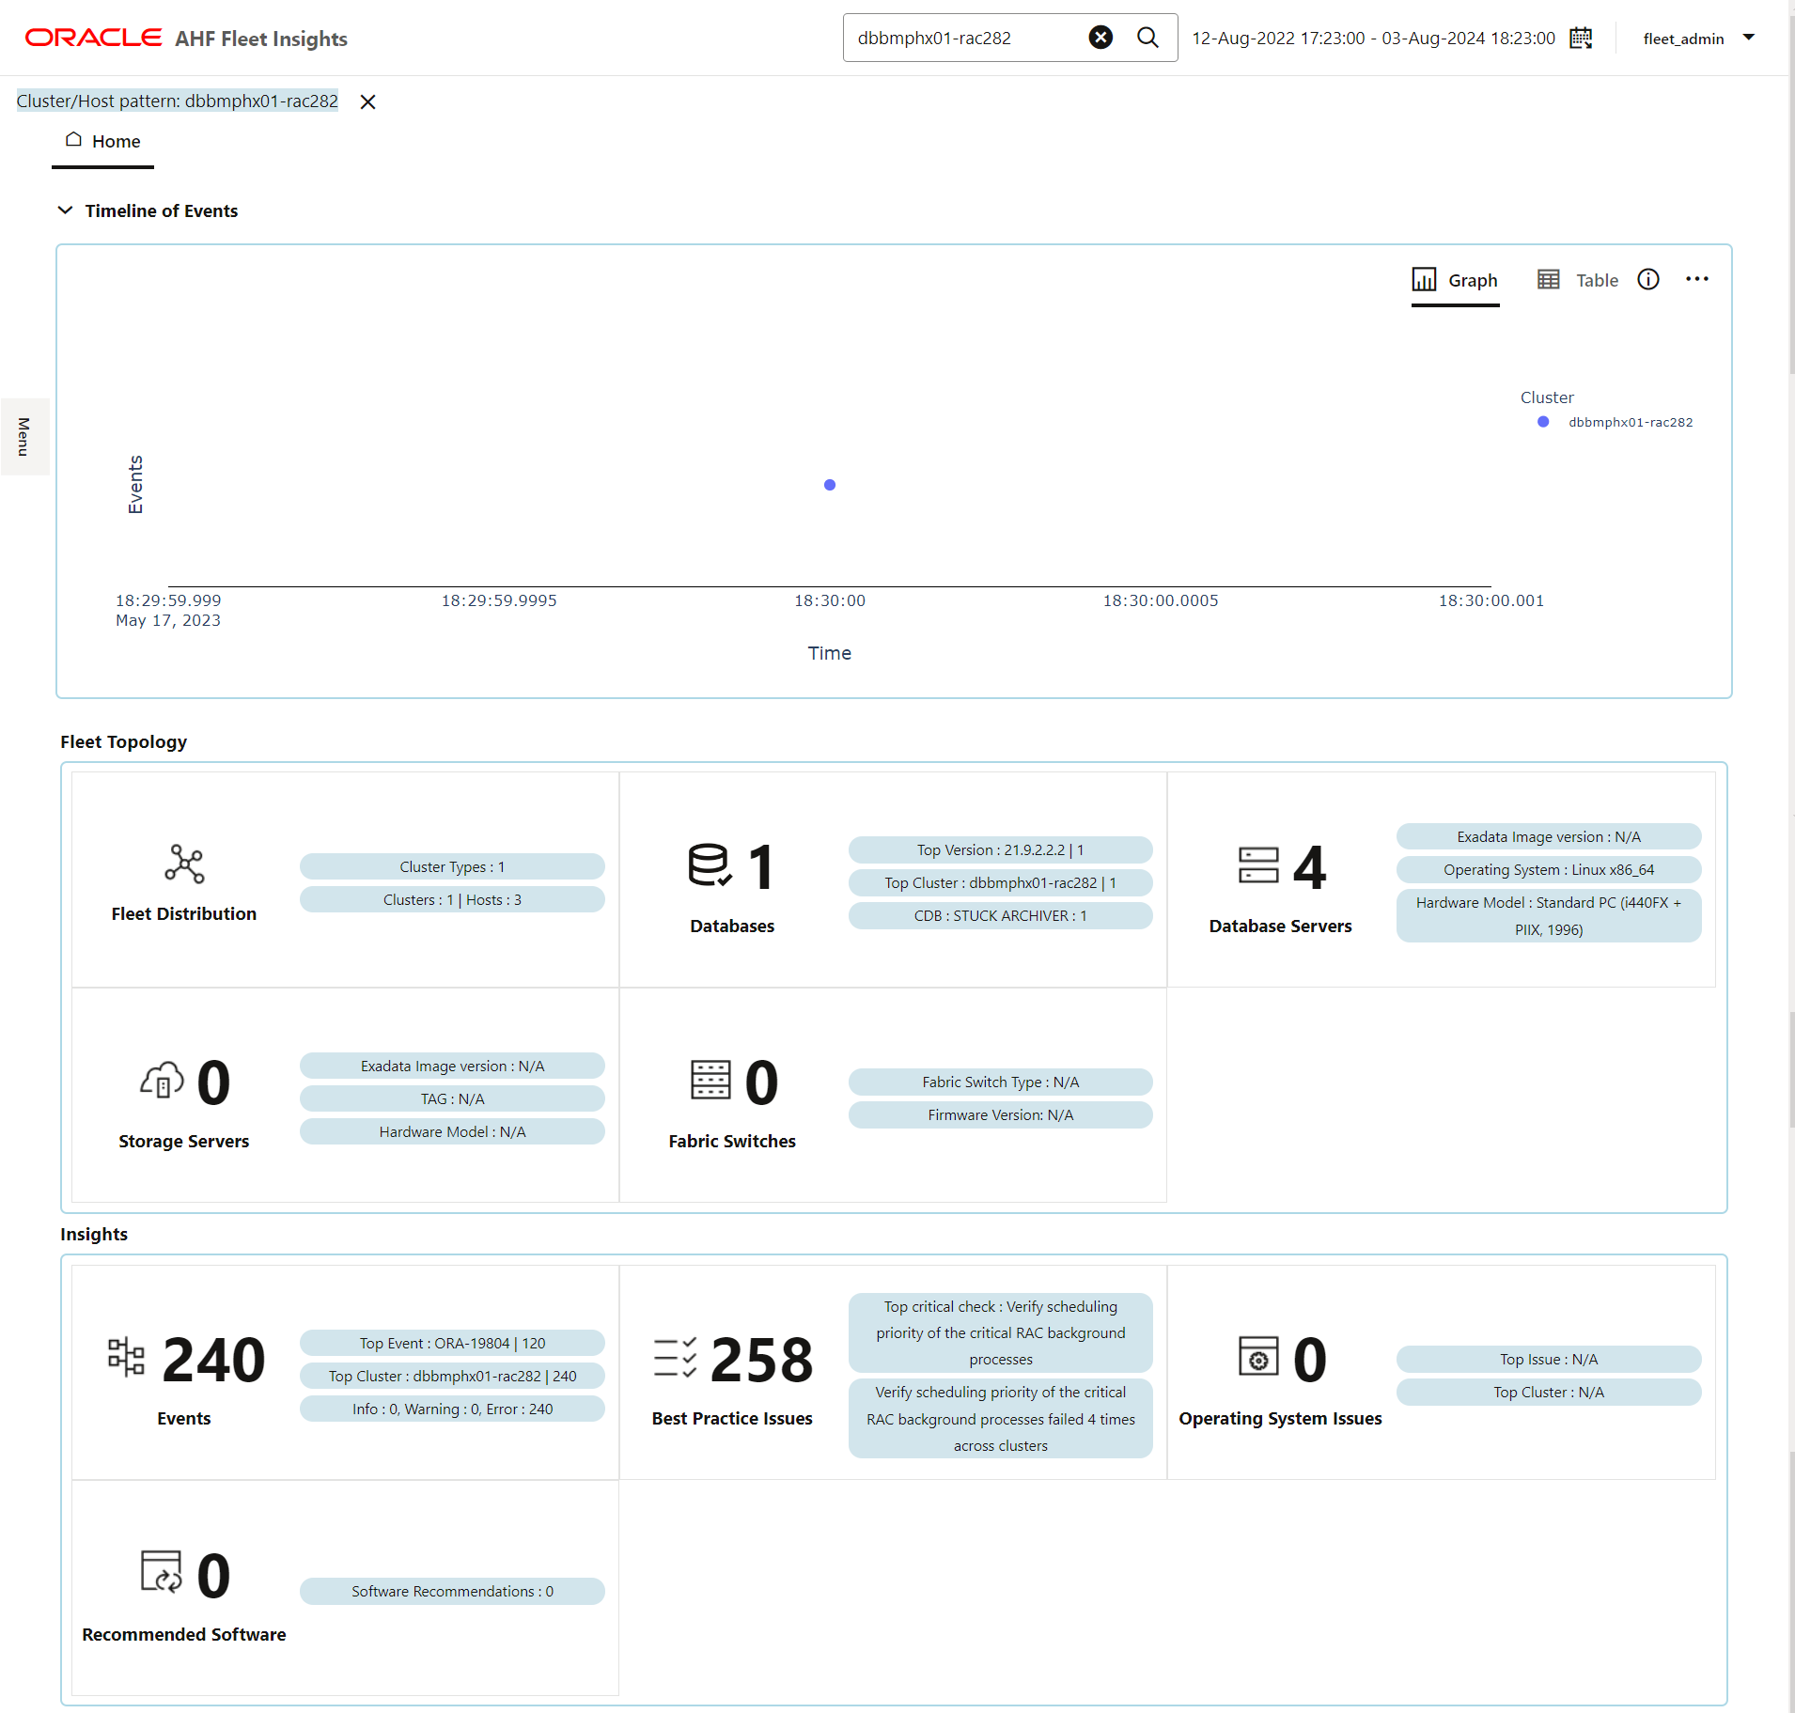
Task: Click 'Info : 0, Warning : 0, Error : 240'
Action: (x=452, y=1409)
